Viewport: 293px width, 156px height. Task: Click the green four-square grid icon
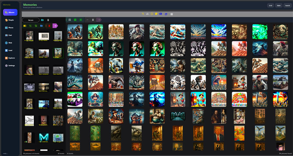[75, 20]
